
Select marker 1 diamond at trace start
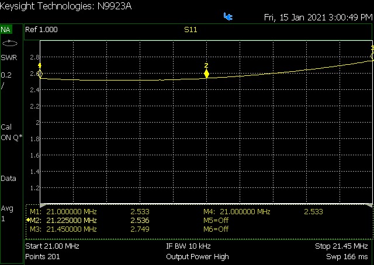[40, 74]
